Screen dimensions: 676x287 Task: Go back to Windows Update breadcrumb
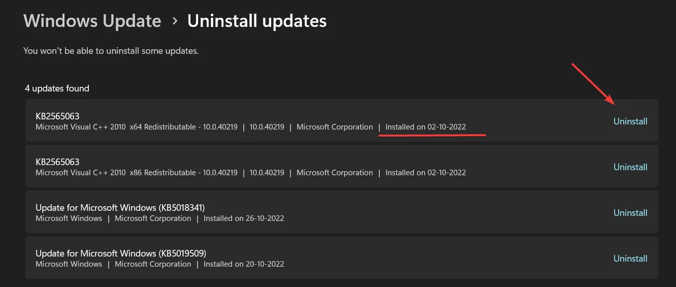(92, 21)
